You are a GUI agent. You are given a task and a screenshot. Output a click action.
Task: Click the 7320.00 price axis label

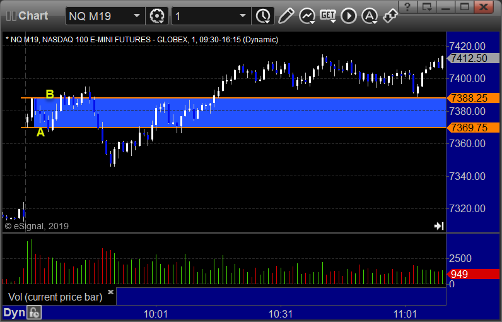pos(467,208)
